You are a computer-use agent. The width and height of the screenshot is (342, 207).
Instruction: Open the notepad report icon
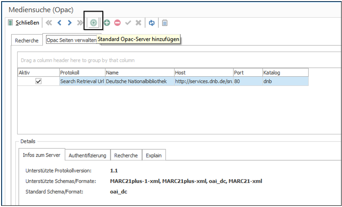(x=165, y=23)
